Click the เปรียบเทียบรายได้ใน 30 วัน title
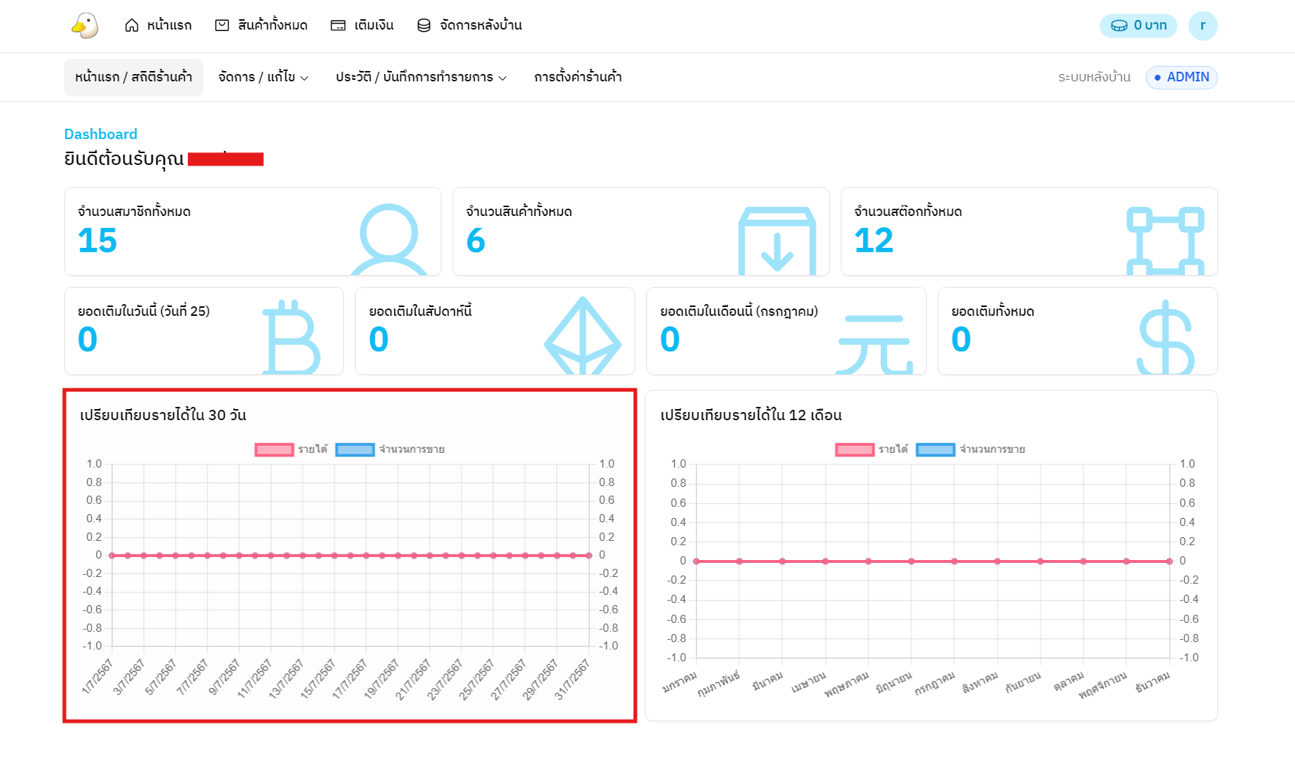The width and height of the screenshot is (1295, 759). (x=163, y=415)
